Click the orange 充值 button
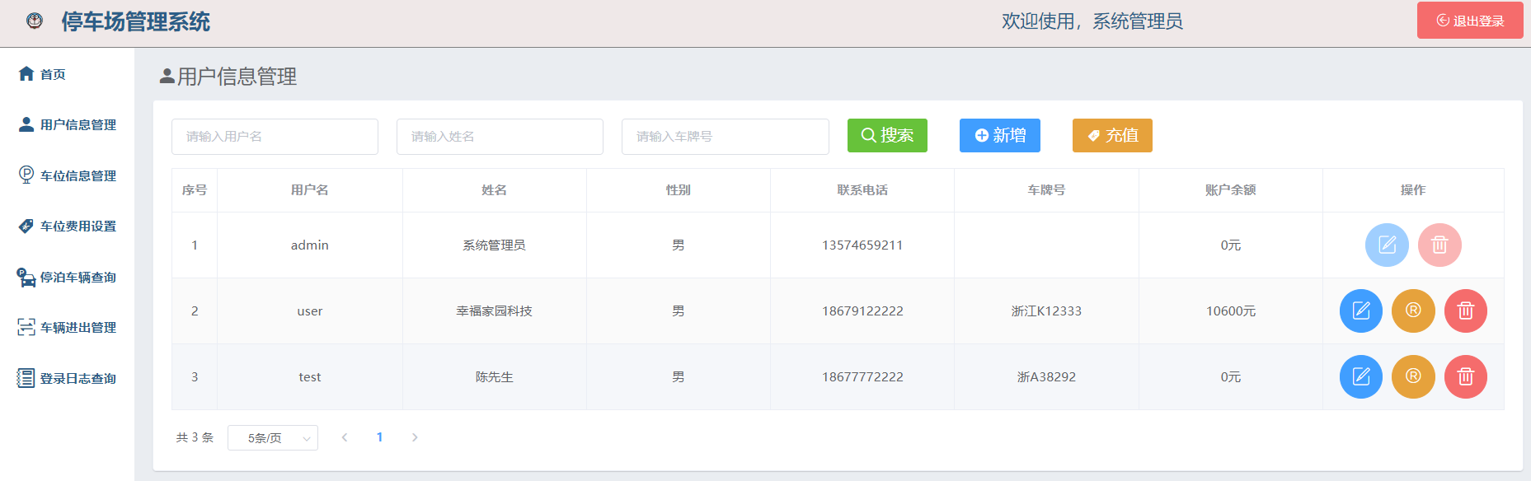 1112,135
